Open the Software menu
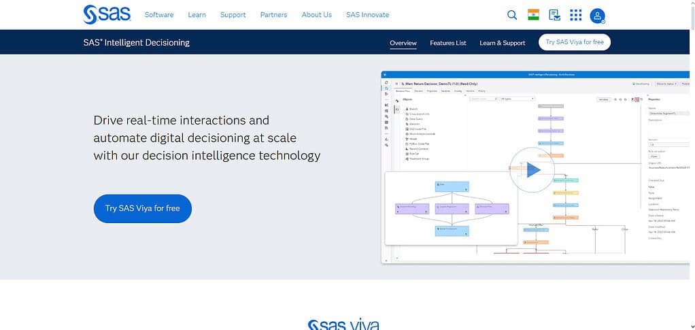 tap(159, 15)
